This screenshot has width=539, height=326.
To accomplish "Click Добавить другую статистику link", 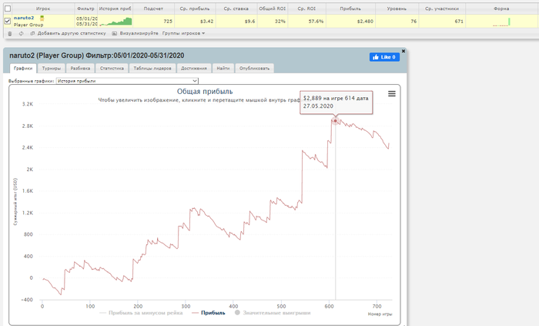I will pos(72,33).
